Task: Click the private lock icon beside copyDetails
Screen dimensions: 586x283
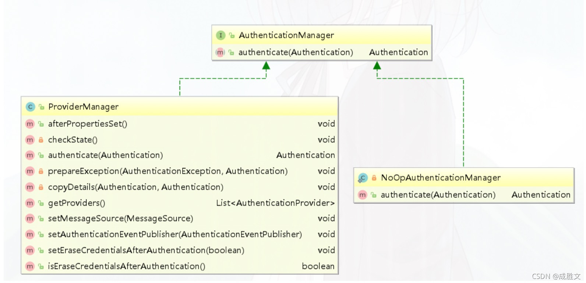Action: (41, 187)
